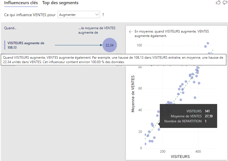Screen dimensions: 228x161
Task: Click the la moyenne de VENTES augmente de header
Action: pyautogui.click(x=97, y=30)
